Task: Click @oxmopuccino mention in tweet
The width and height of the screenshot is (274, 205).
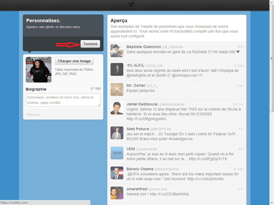Action: coord(185,75)
